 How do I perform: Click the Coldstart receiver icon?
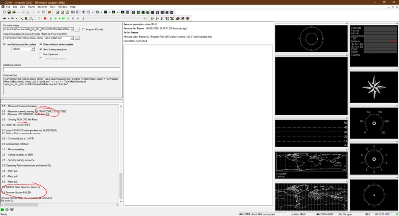(x=153, y=18)
